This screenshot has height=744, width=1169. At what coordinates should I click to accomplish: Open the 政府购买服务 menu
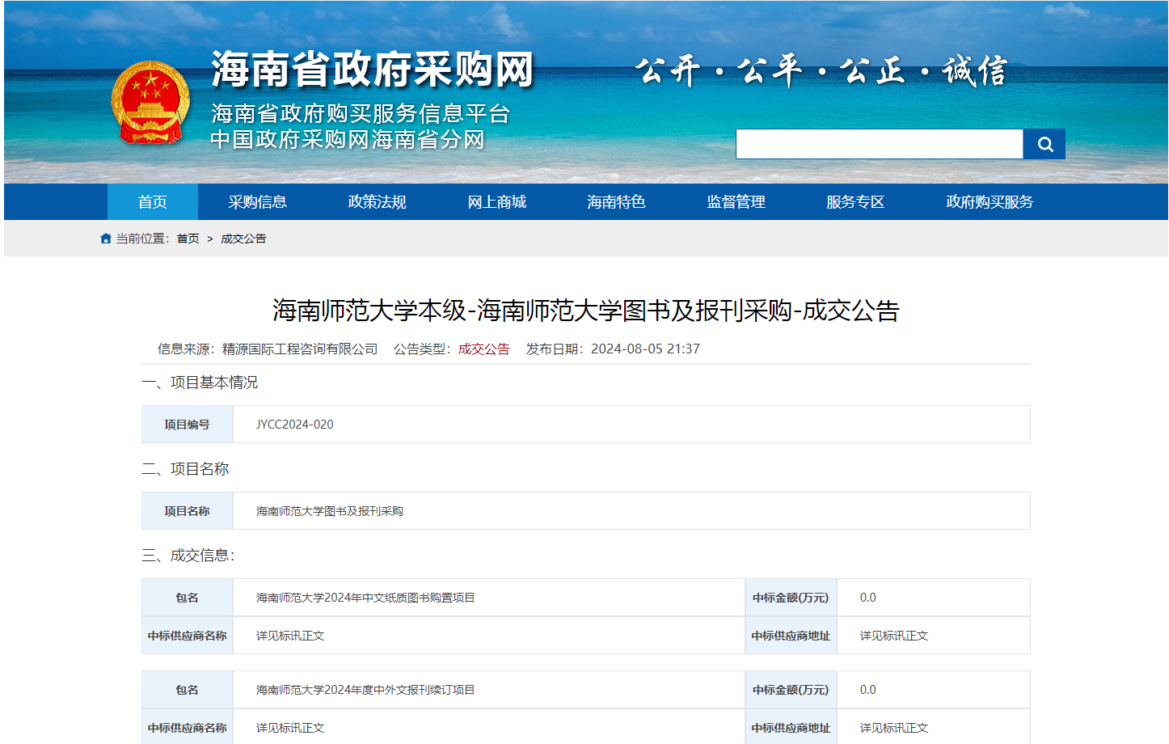[x=990, y=202]
